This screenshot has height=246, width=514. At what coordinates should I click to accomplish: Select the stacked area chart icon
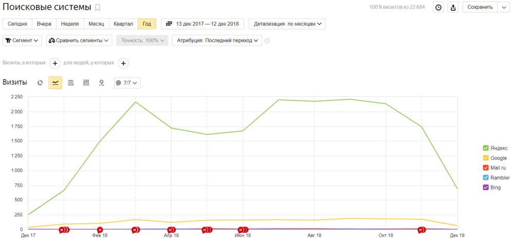[71, 83]
